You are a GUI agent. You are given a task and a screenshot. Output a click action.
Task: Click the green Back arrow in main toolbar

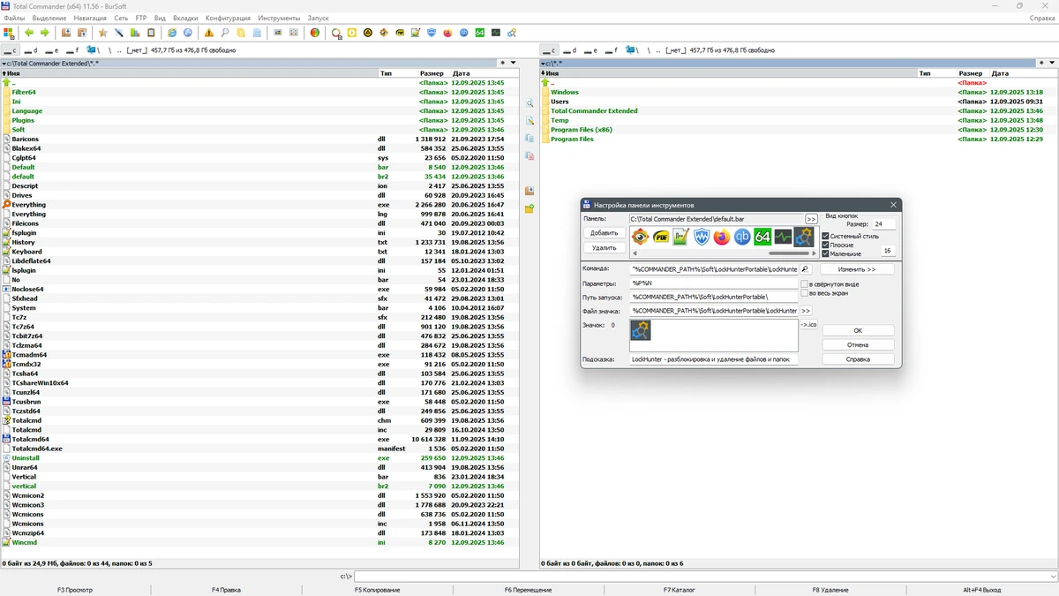coord(29,33)
